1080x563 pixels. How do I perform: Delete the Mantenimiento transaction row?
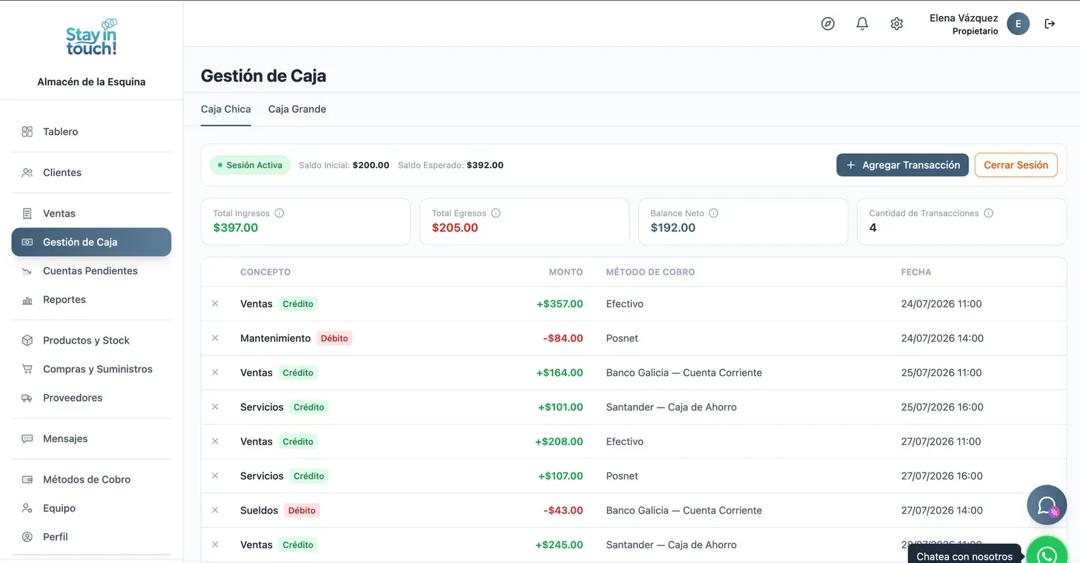[215, 338]
